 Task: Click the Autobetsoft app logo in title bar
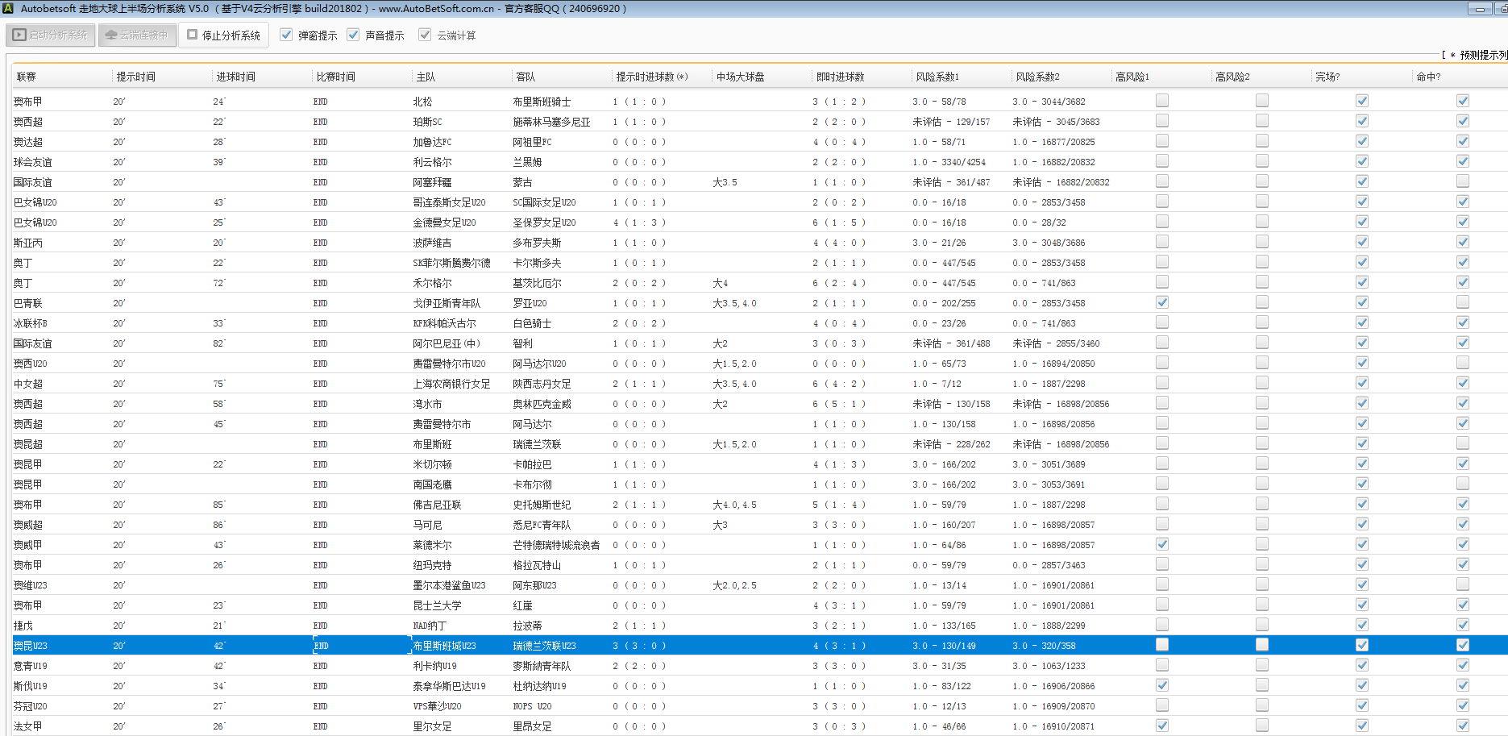pyautogui.click(x=8, y=8)
